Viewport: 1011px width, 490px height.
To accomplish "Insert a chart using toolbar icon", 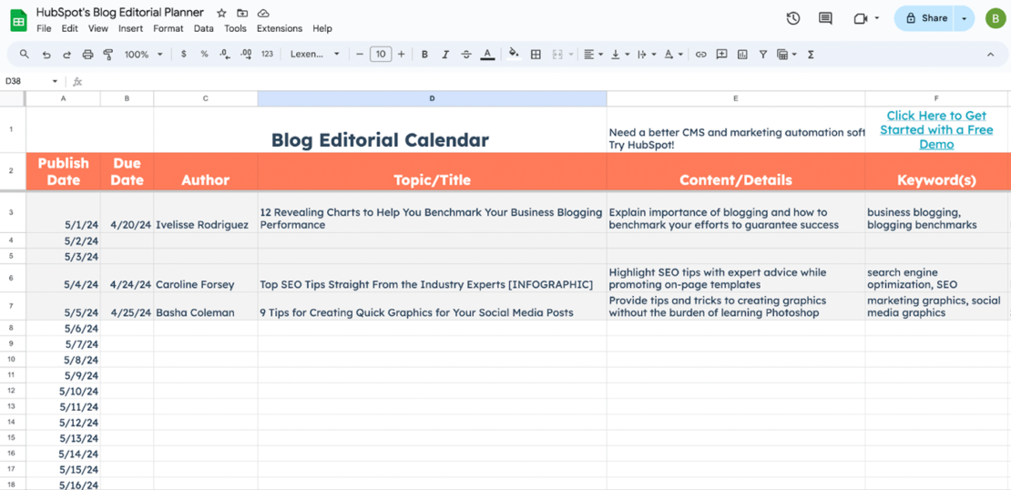I will coord(742,55).
